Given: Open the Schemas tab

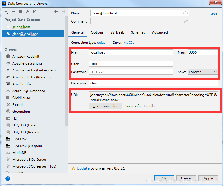Looking at the screenshot, I should pos(138,32).
